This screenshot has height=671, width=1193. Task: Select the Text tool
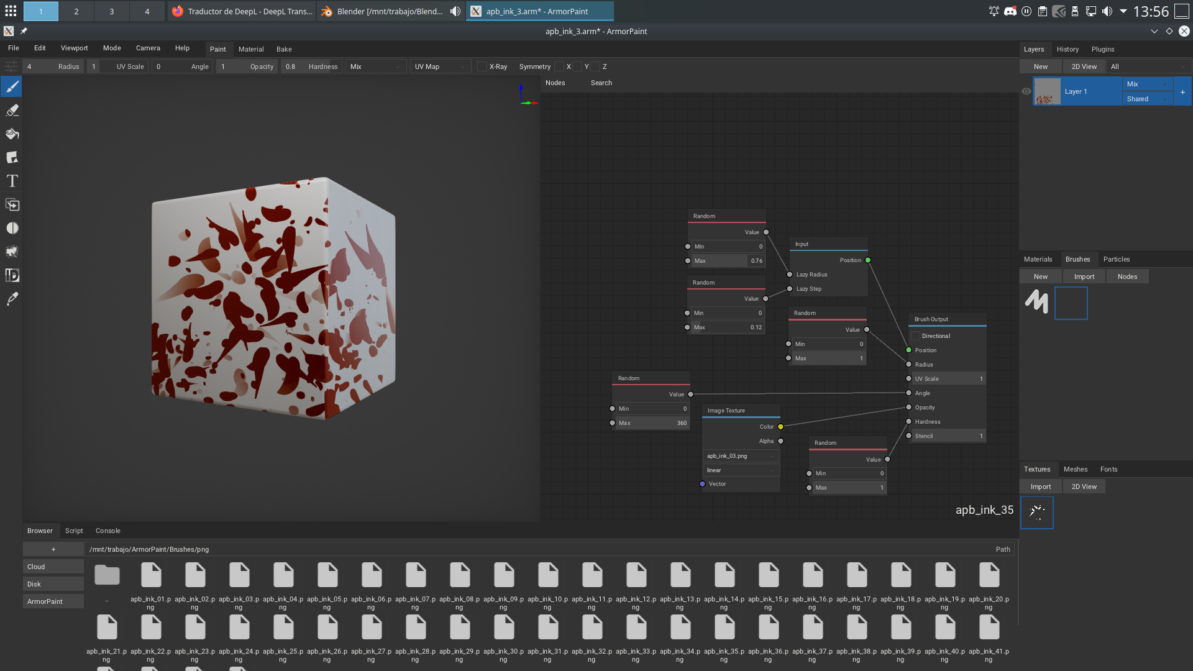click(x=12, y=181)
